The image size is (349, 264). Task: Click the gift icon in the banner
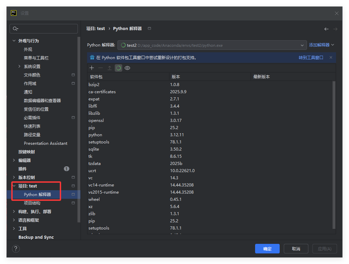tap(92, 57)
